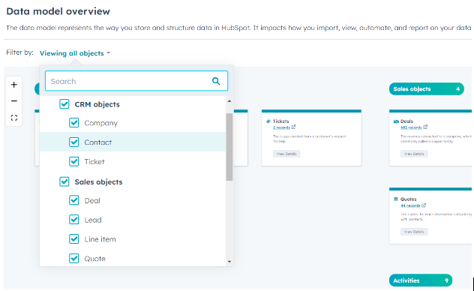This screenshot has width=474, height=291.
Task: Uncheck the Contact checkbox
Action: (73, 142)
